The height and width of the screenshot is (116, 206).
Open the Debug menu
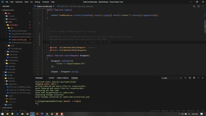click(37, 2)
